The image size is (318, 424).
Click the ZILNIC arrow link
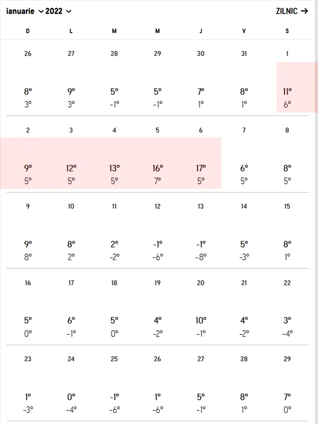(x=292, y=11)
